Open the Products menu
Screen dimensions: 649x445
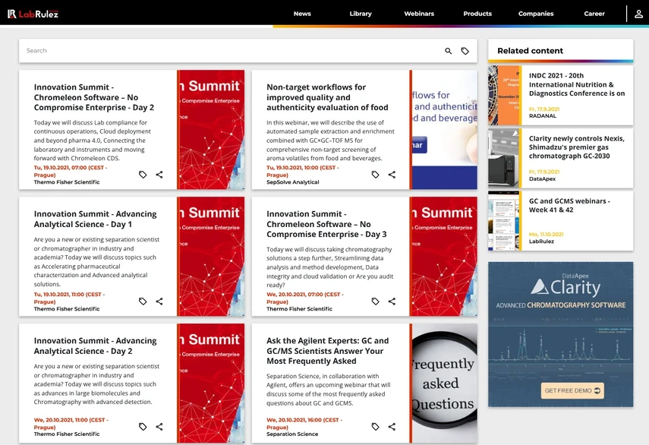pyautogui.click(x=477, y=14)
